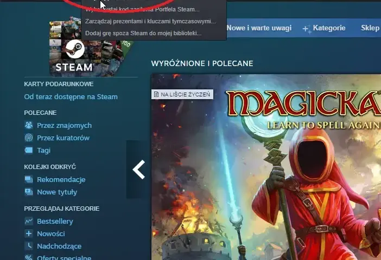The height and width of the screenshot is (260, 381).
Task: Choose the Steam Wallet code redemption menu entry
Action: tap(142, 9)
